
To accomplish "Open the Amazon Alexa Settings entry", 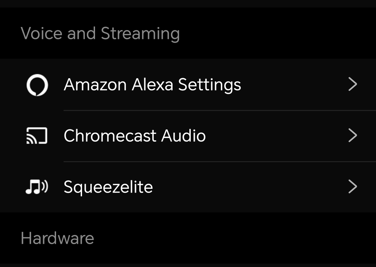I will click(152, 85).
